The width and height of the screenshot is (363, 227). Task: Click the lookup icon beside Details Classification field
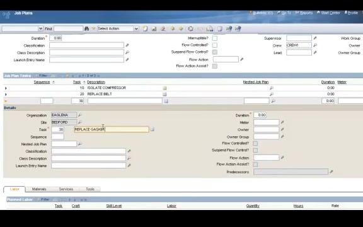129,151
